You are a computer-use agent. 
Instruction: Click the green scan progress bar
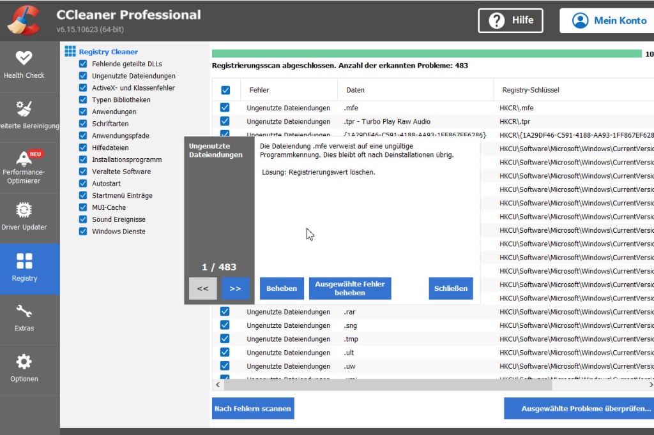(427, 54)
